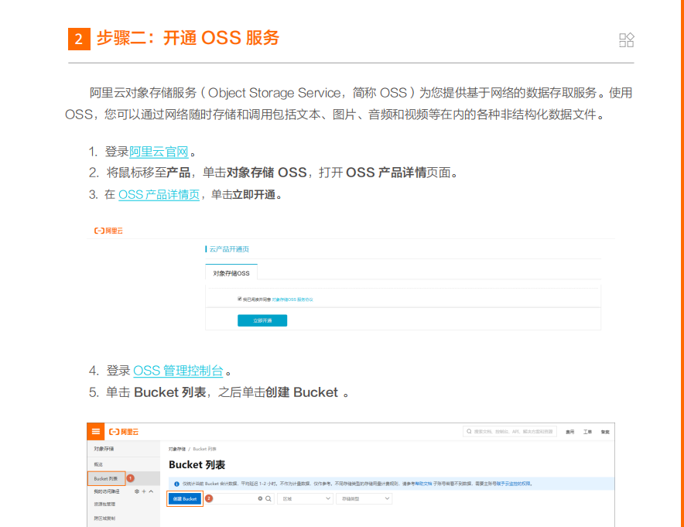Image resolution: width=684 pixels, height=527 pixels.
Task: Click the Bucket search magnifier icon
Action: (268, 498)
